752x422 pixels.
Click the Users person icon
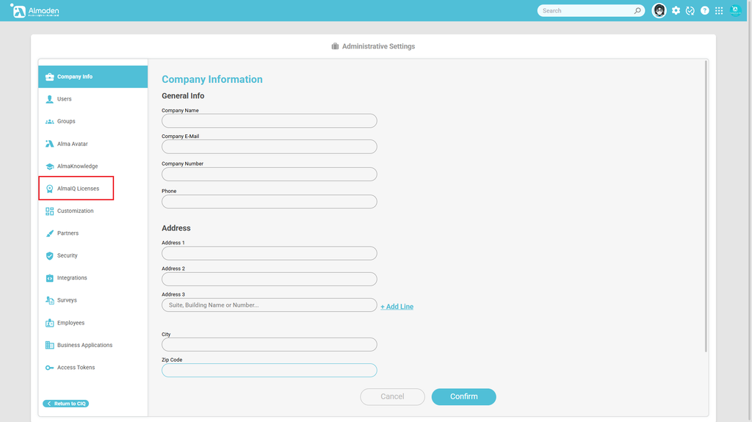(x=49, y=99)
